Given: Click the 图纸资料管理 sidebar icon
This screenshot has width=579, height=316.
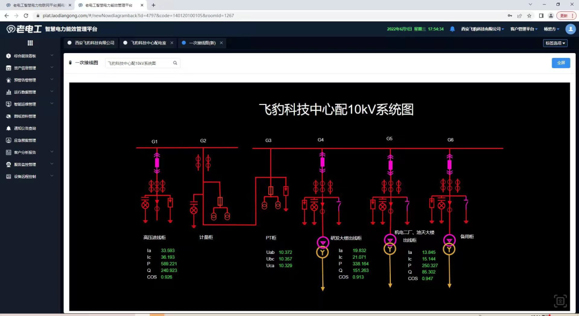Looking at the screenshot, I should (9, 116).
